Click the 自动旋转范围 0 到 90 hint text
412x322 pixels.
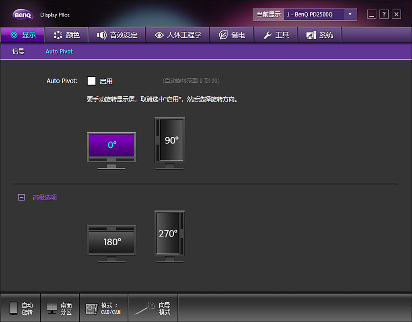click(x=191, y=81)
